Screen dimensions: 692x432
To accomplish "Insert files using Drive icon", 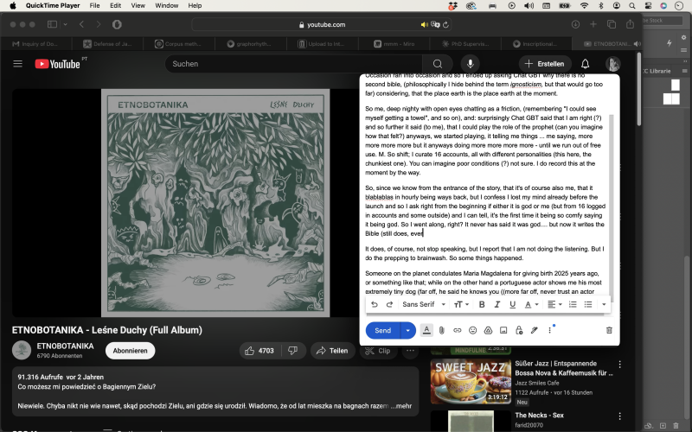I will coord(488,330).
